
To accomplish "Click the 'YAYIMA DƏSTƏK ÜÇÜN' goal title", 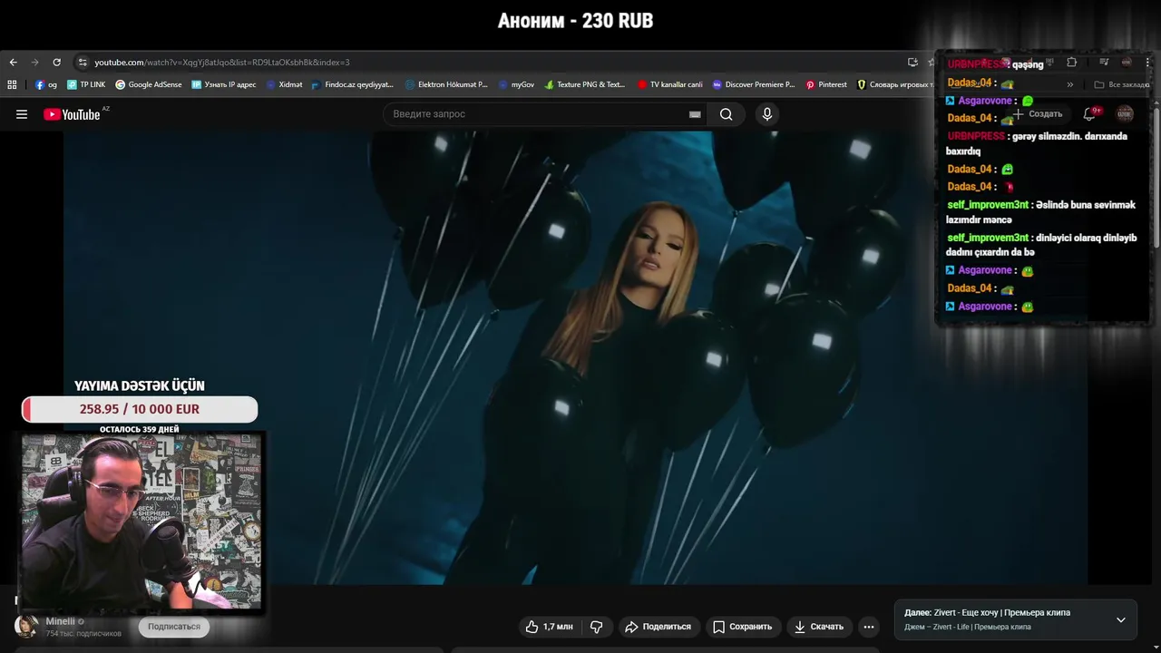I will (x=140, y=385).
